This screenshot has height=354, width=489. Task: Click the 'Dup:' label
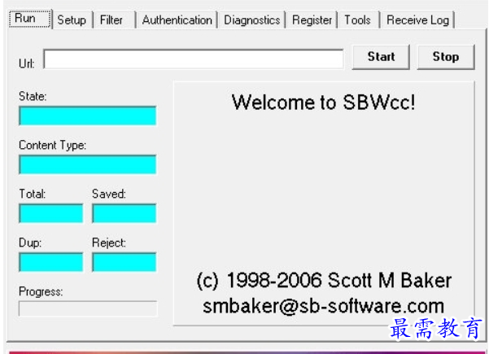point(30,243)
